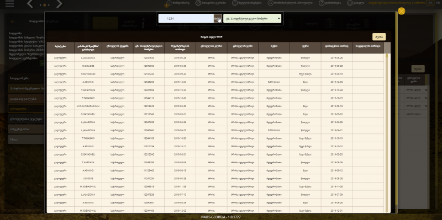
Task: Close the search results dialog with yellow X
Action: click(x=402, y=11)
